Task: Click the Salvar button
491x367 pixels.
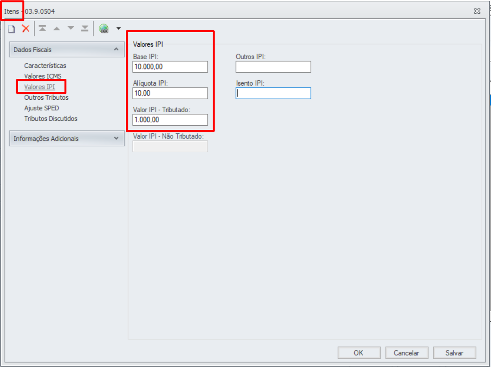Action: [454, 353]
